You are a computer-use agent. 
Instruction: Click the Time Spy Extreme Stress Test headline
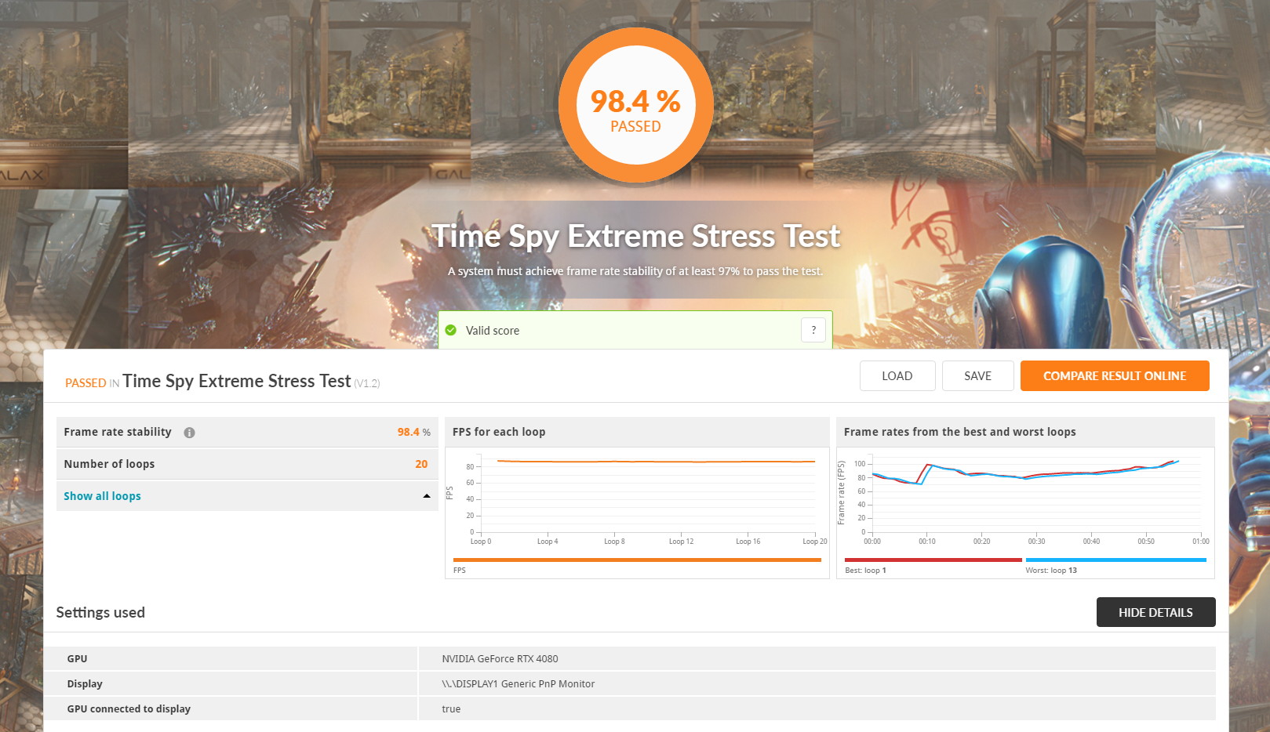click(x=636, y=236)
